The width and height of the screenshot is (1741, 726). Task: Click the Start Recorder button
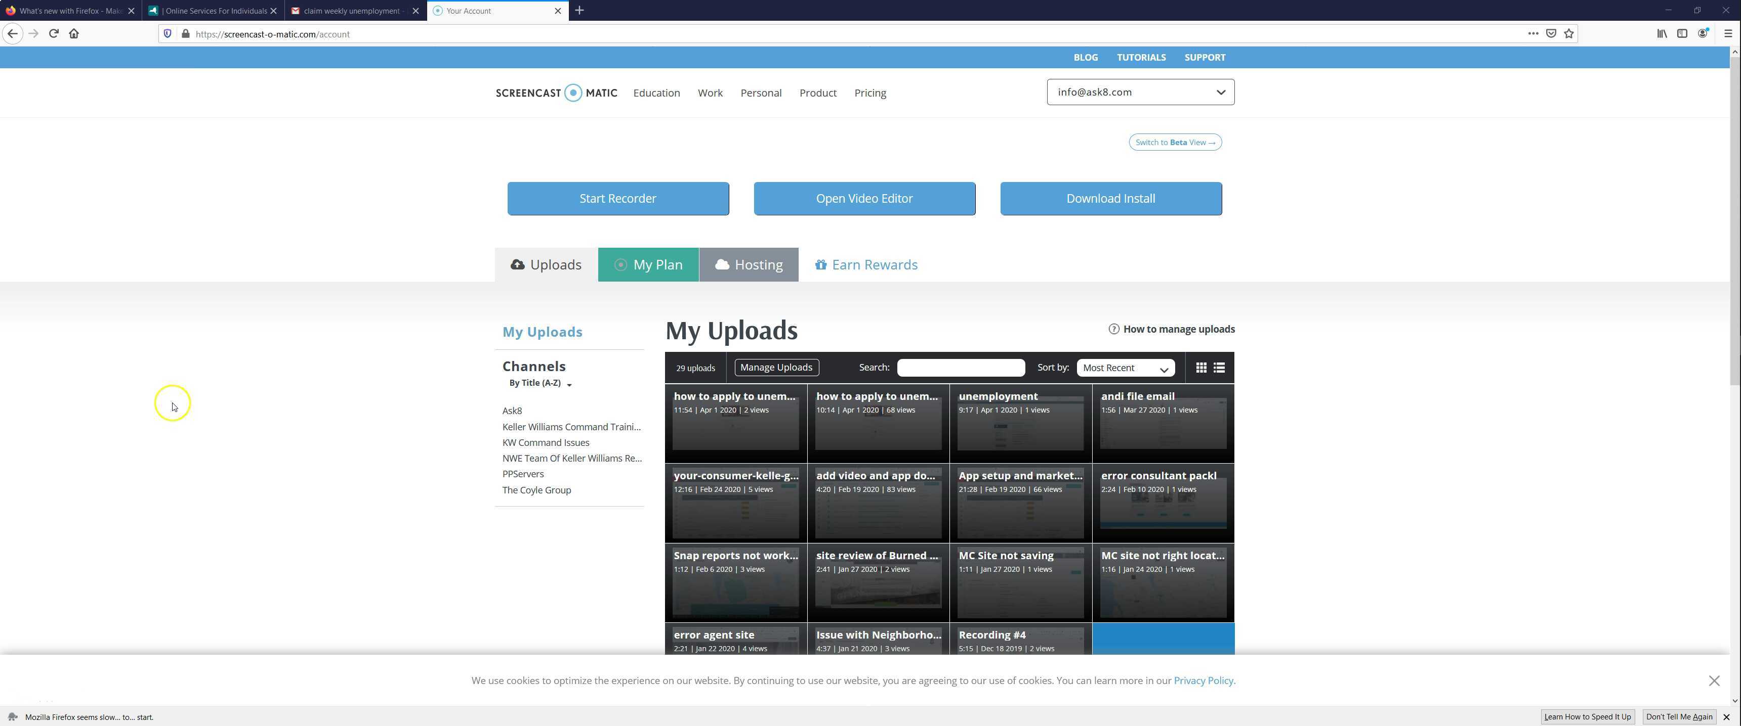(618, 199)
